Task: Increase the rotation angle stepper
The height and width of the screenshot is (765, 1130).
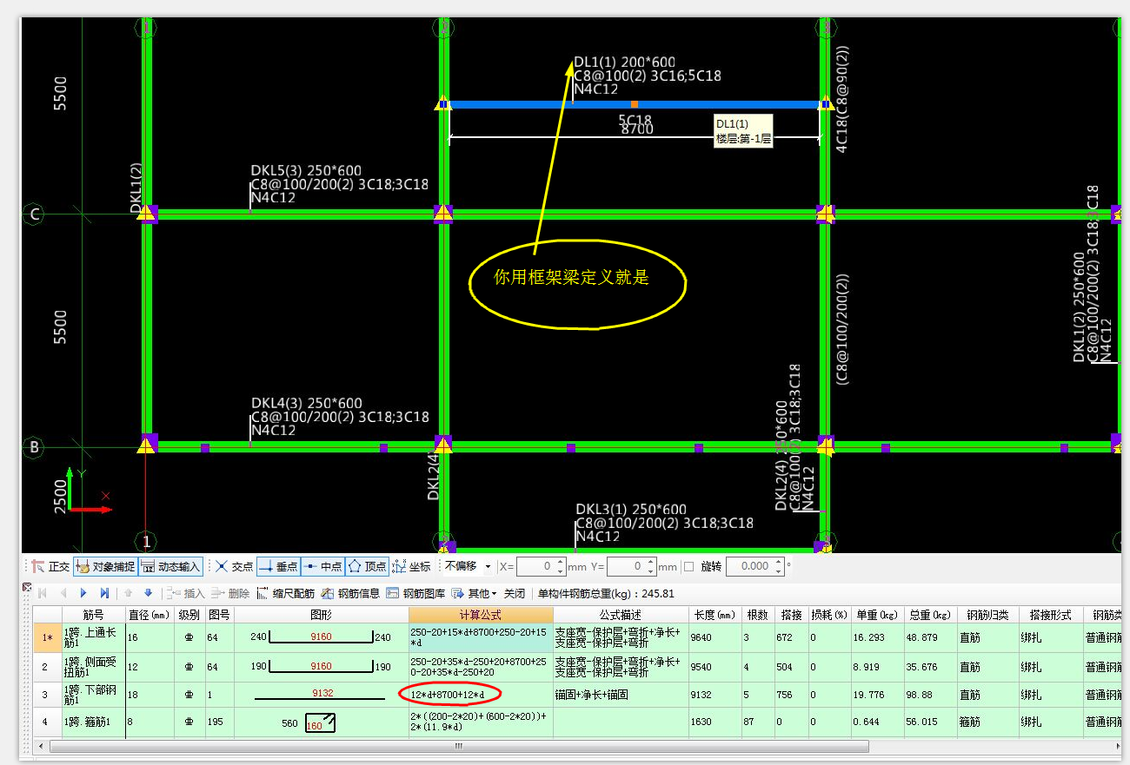Action: pyautogui.click(x=778, y=563)
